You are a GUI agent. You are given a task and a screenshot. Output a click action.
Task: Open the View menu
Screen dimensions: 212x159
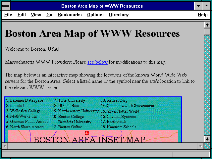click(x=36, y=15)
